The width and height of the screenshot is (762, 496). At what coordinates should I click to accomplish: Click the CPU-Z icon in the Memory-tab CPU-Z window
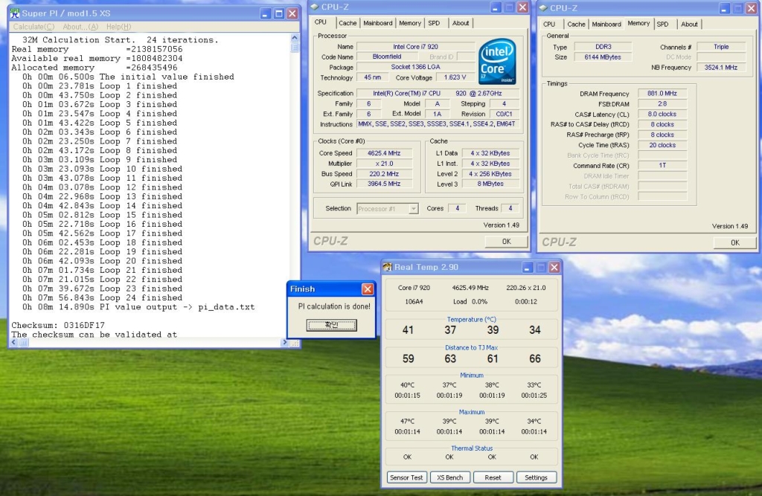click(543, 7)
